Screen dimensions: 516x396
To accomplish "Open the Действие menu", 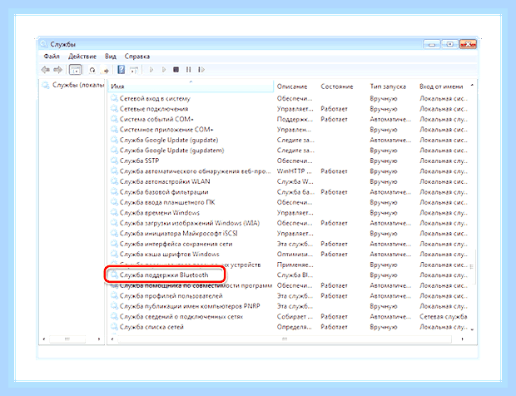I will point(82,57).
